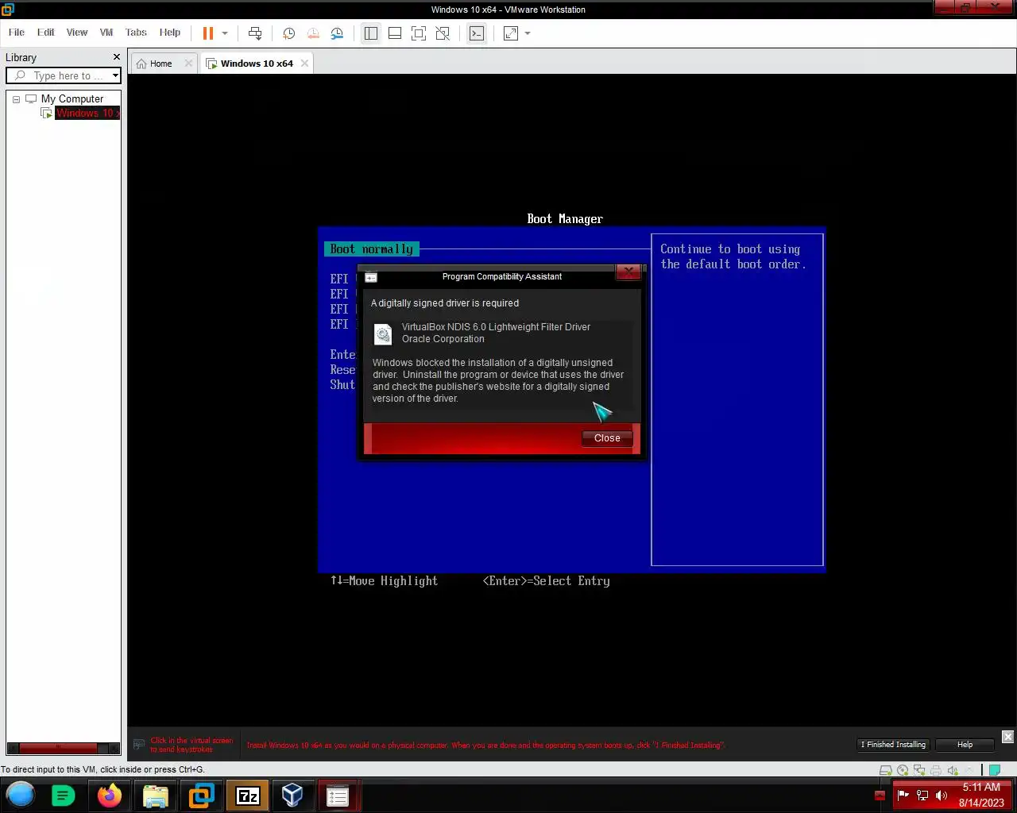The height and width of the screenshot is (813, 1017).
Task: Click the Library horizontal scrollbar
Action: 63,748
